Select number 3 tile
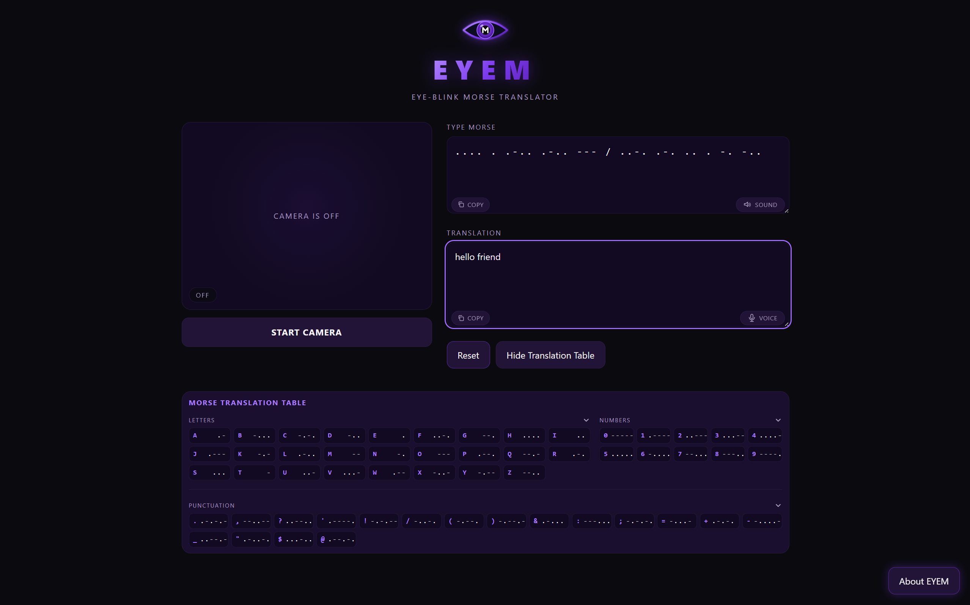Viewport: 970px width, 605px height. [x=727, y=435]
